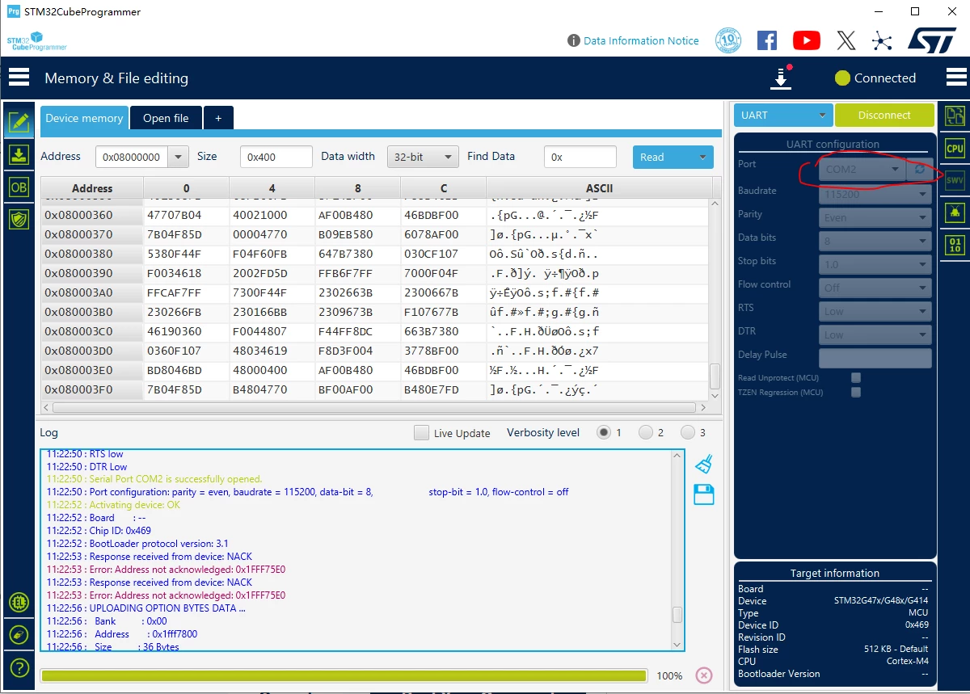Open the SWV viewer icon
The width and height of the screenshot is (970, 694).
955,181
